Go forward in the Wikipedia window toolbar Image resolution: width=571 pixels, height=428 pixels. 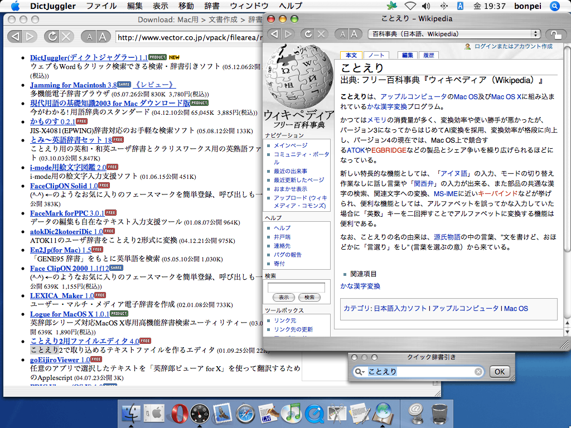click(288, 34)
